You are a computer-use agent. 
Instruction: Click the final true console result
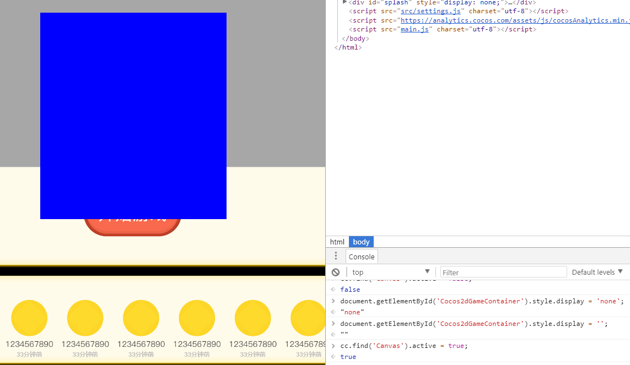click(348, 357)
